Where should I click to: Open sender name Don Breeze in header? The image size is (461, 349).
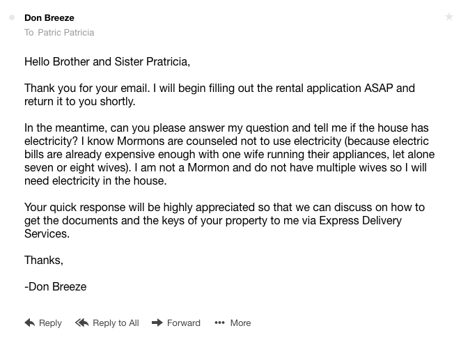tap(49, 17)
